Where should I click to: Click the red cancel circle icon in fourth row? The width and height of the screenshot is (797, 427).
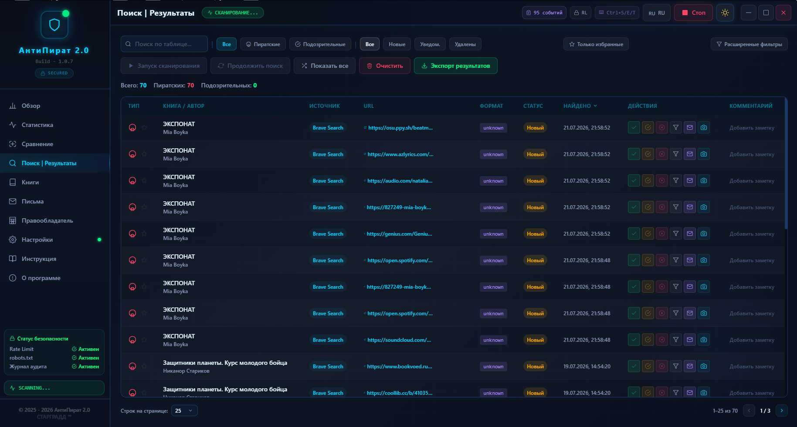662,207
